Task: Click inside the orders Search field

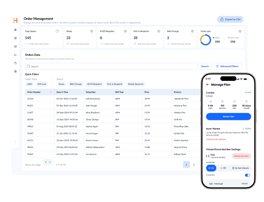Action: (112, 66)
